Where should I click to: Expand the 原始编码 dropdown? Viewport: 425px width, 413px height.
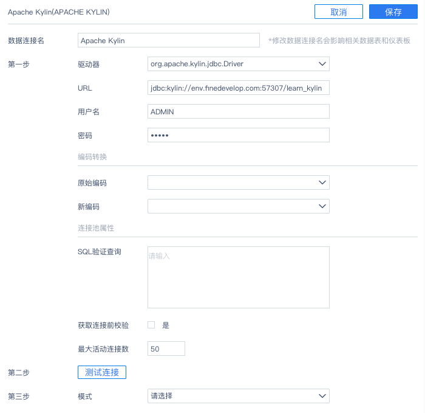tap(239, 182)
